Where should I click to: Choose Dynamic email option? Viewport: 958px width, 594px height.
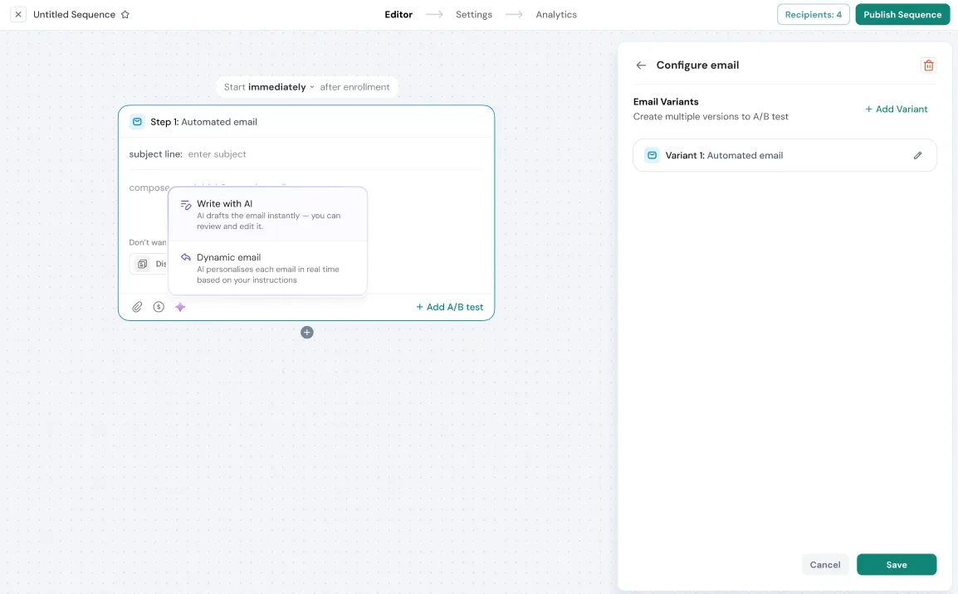(x=267, y=268)
